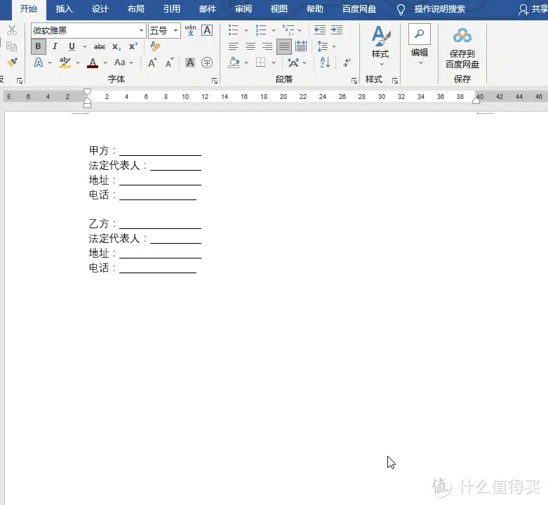
Task: Select the Format Painter brush
Action: [12, 63]
